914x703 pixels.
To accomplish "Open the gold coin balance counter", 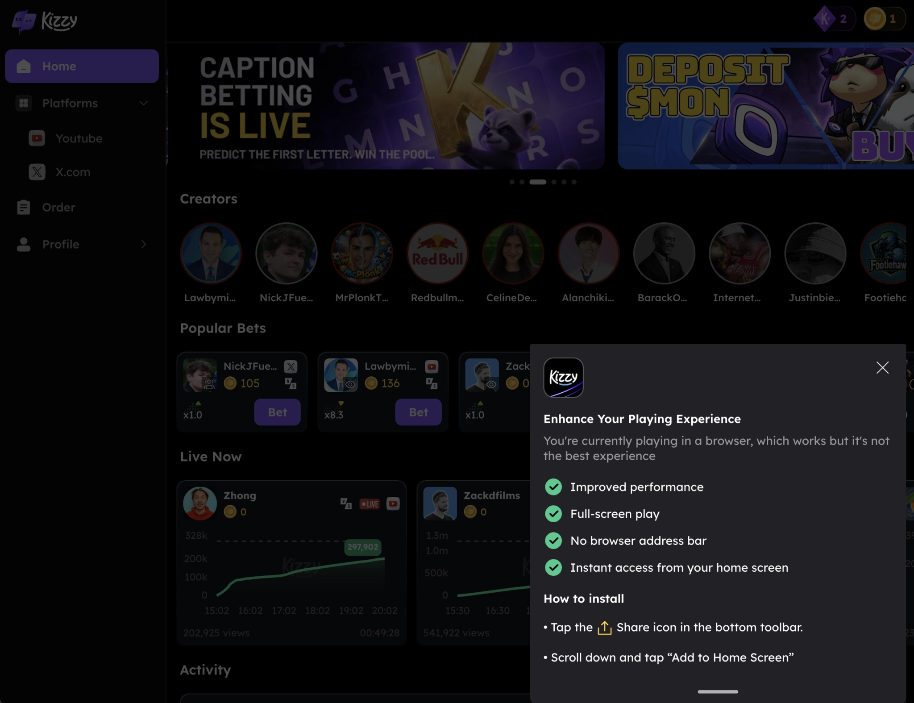I will (884, 19).
